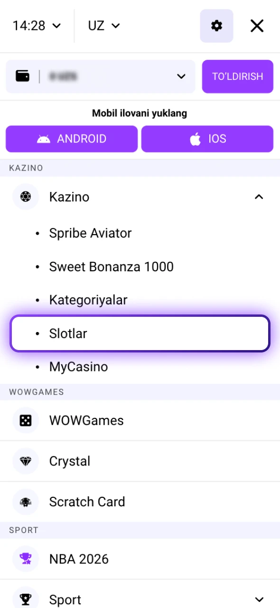Expand the Sport section

point(259,599)
